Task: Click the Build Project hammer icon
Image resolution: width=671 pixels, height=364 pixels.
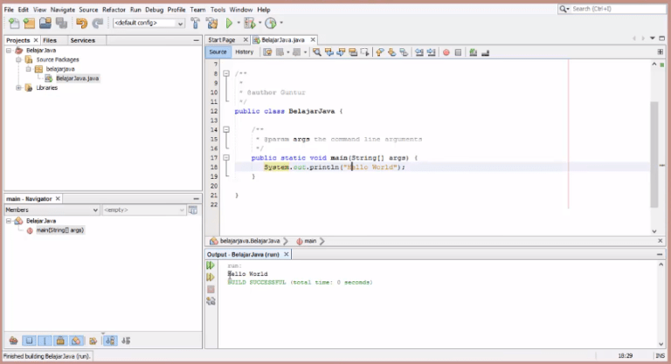Action: pyautogui.click(x=196, y=24)
